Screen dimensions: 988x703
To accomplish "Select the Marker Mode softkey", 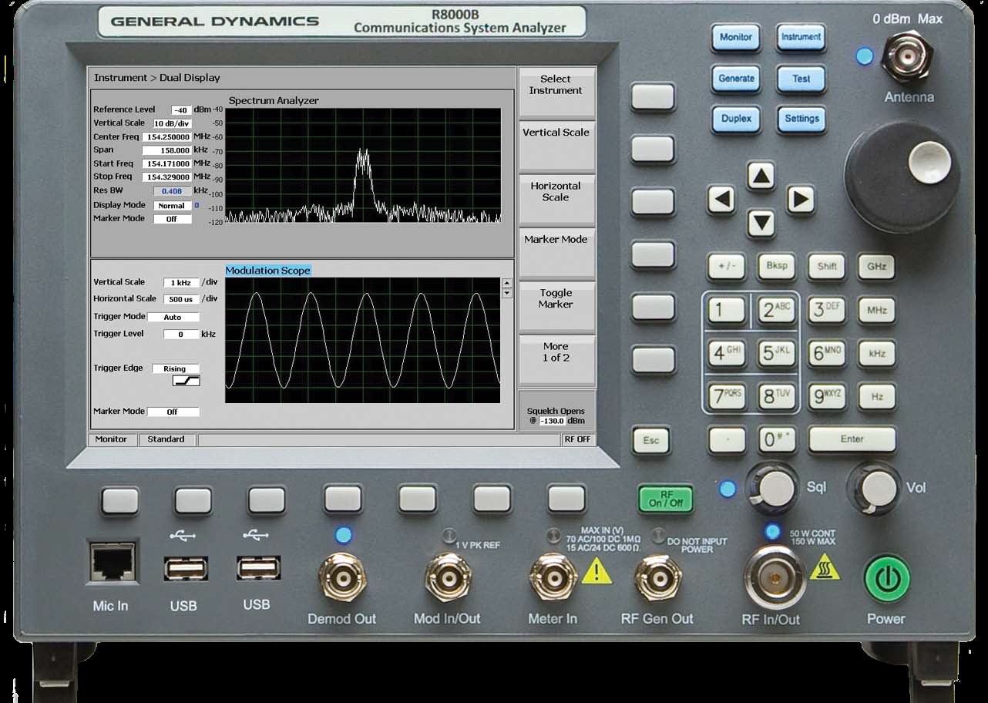I will pos(556,253).
